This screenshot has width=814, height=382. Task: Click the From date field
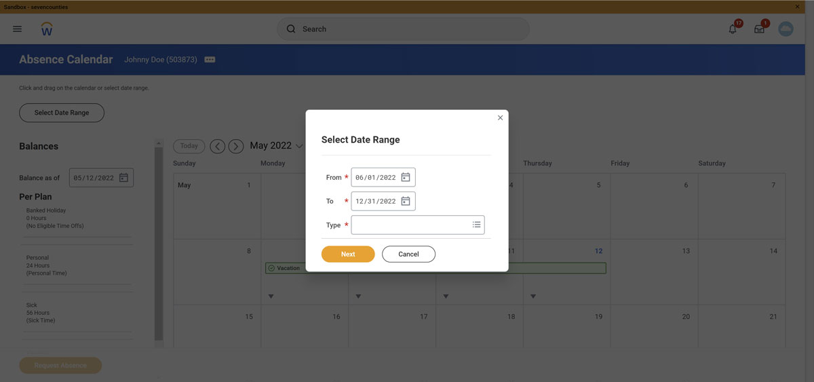point(383,177)
